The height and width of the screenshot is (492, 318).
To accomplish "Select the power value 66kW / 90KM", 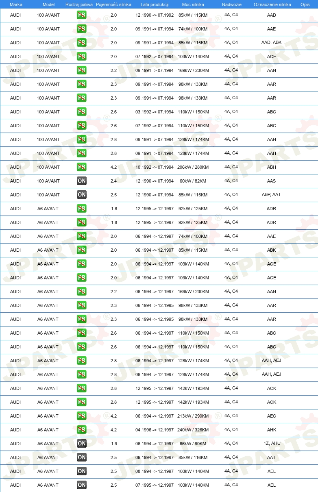I will tap(193, 444).
